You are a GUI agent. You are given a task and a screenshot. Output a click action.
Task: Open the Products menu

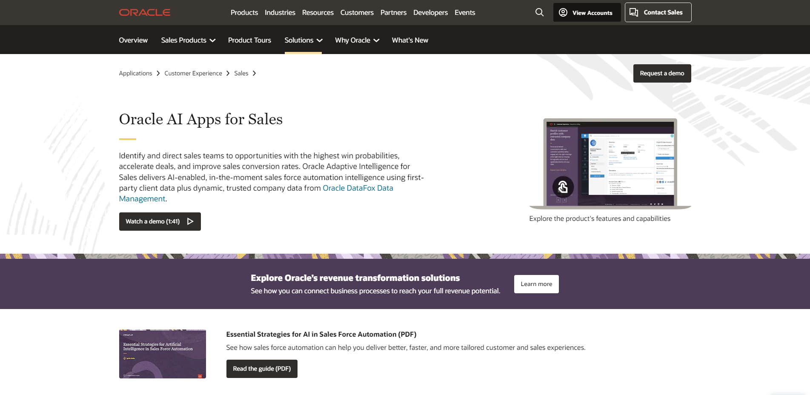point(244,12)
